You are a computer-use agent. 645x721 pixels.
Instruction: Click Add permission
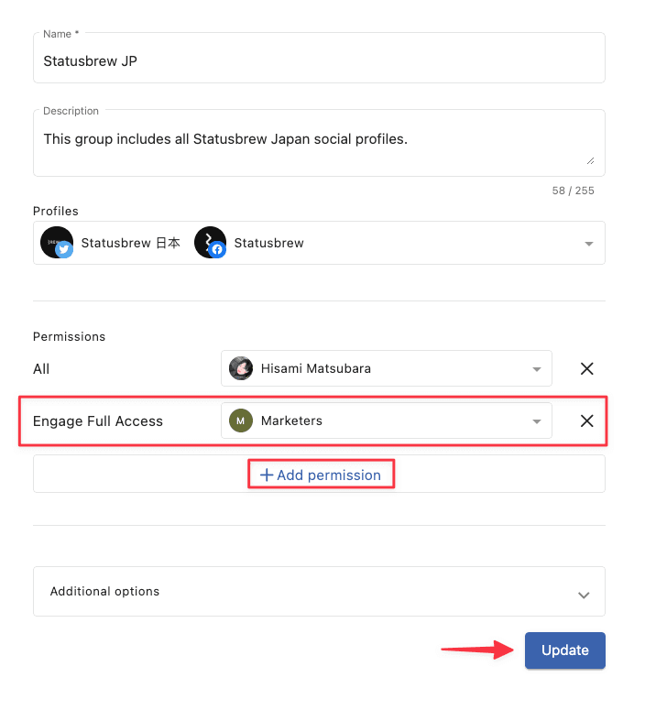[321, 475]
